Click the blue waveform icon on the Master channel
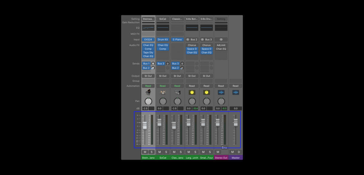The height and width of the screenshot is (175, 364). point(235,92)
